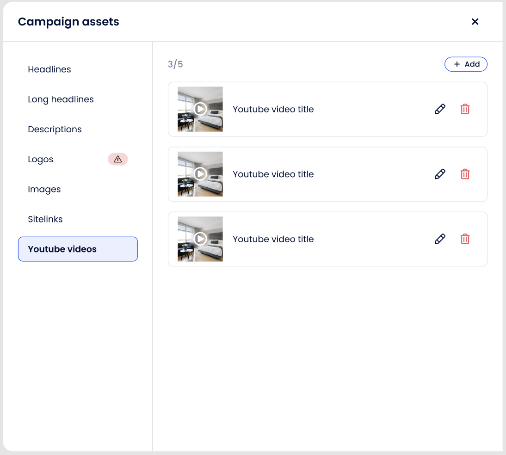Remove the second video with trash icon
Viewport: 506px width, 455px height.
point(465,174)
